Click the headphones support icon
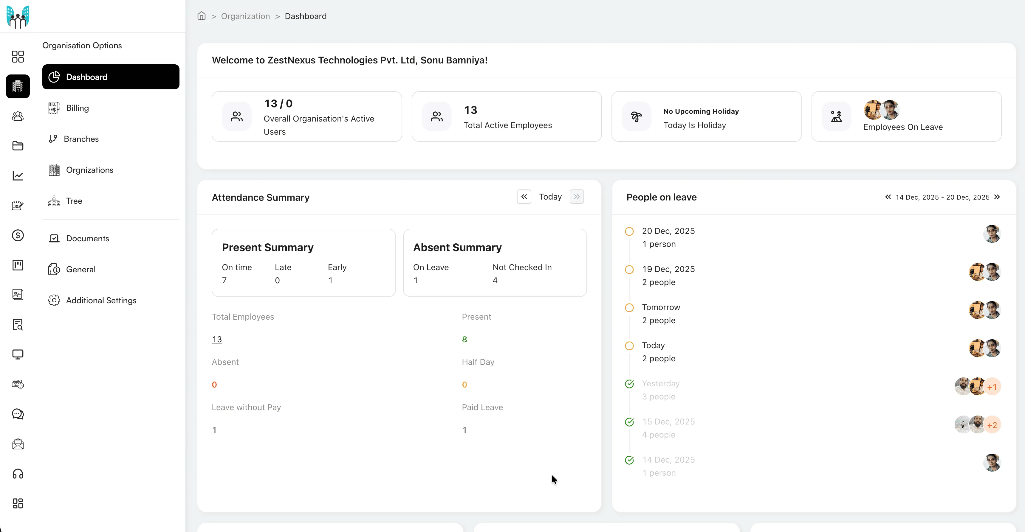The height and width of the screenshot is (532, 1025). pos(18,474)
